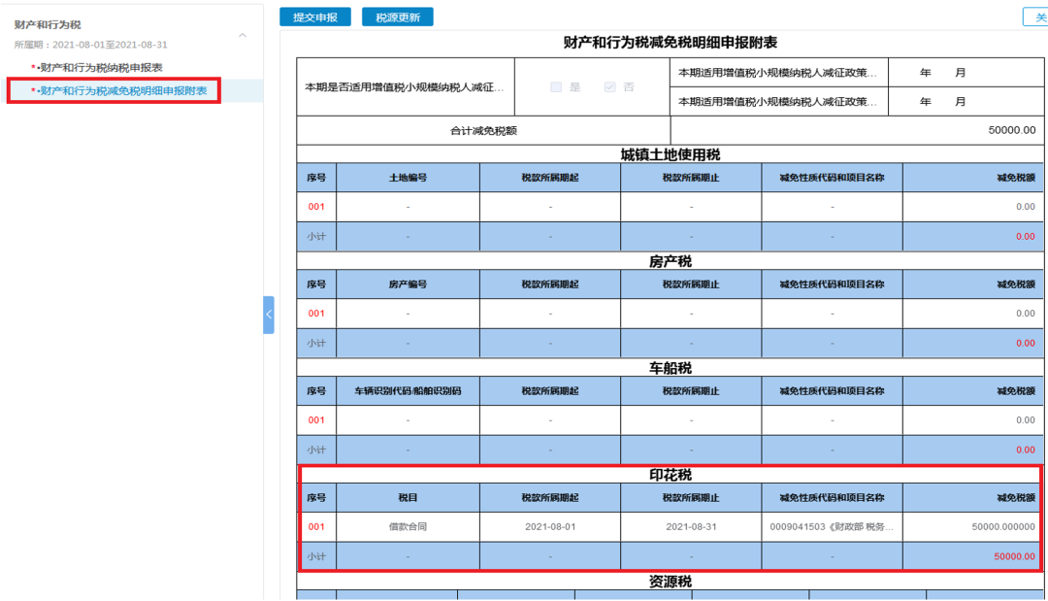
Task: Click the 2021-08-01 start date cell
Action: (x=550, y=527)
